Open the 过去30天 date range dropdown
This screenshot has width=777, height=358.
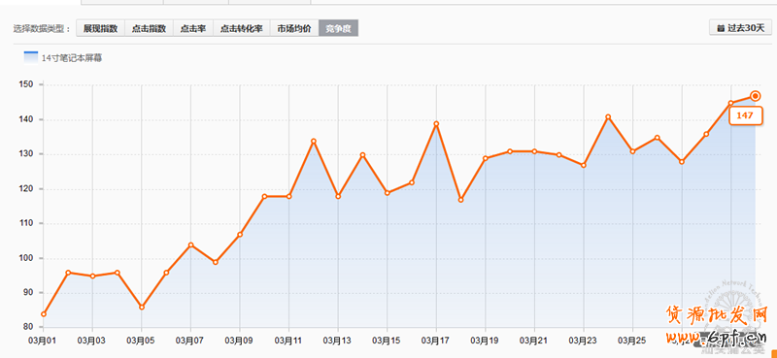[x=740, y=28]
